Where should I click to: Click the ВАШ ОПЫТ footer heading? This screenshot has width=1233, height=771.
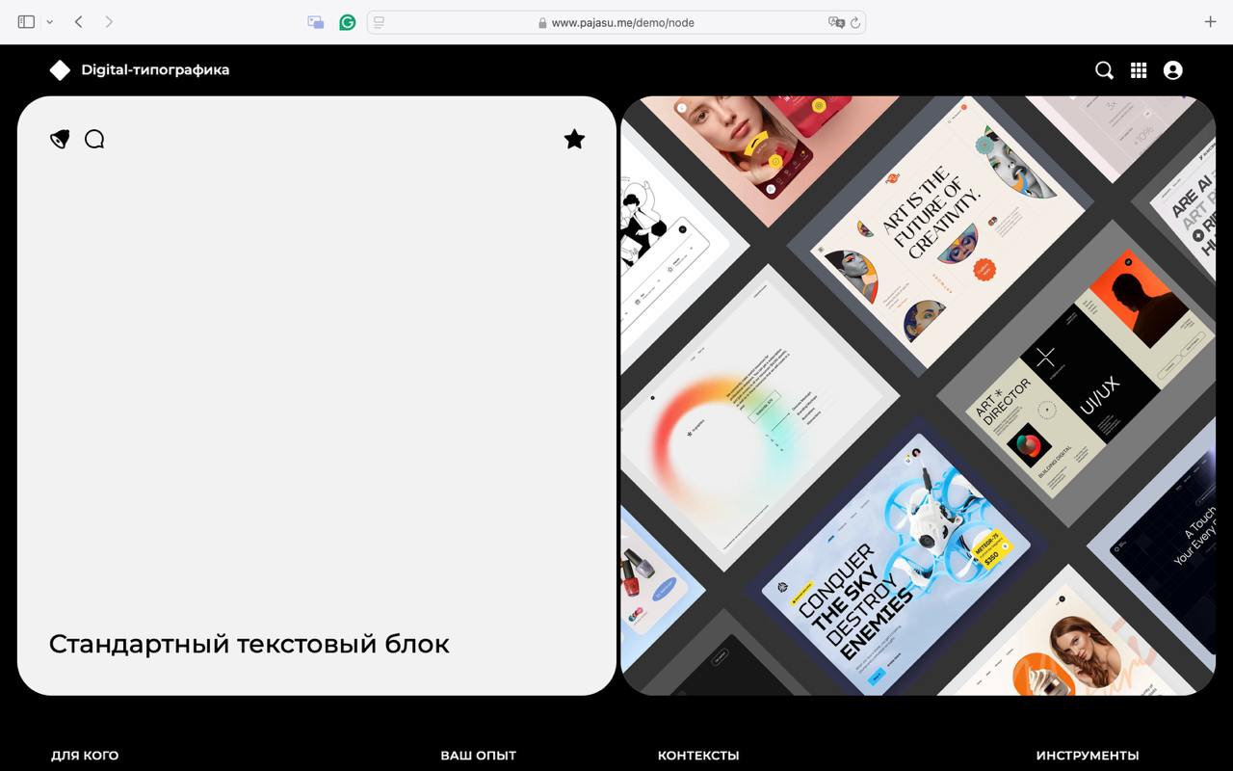pos(479,756)
